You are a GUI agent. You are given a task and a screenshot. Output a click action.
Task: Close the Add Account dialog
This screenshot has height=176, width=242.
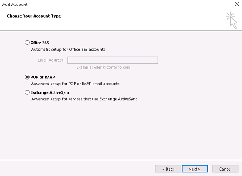pyautogui.click(x=237, y=4)
